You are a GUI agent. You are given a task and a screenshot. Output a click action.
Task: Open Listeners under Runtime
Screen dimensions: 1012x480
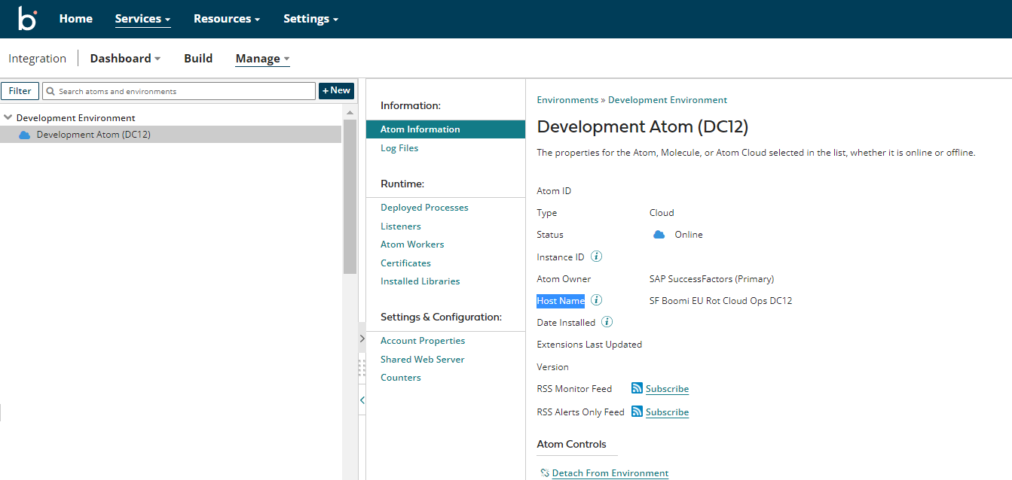[401, 226]
